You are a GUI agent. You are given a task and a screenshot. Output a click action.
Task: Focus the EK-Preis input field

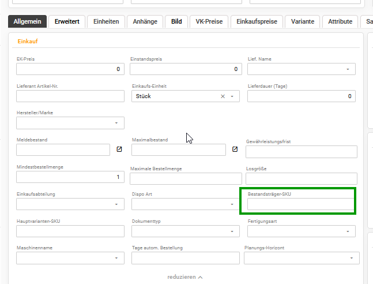click(x=70, y=69)
